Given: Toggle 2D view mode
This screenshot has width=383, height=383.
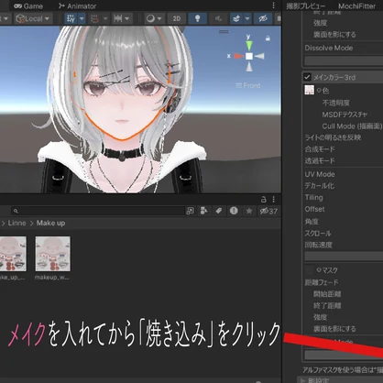Looking at the screenshot, I should tap(177, 18).
